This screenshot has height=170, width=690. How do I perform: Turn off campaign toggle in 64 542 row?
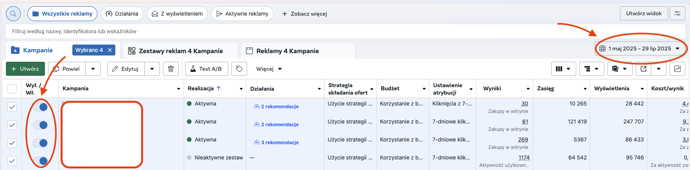pyautogui.click(x=40, y=161)
